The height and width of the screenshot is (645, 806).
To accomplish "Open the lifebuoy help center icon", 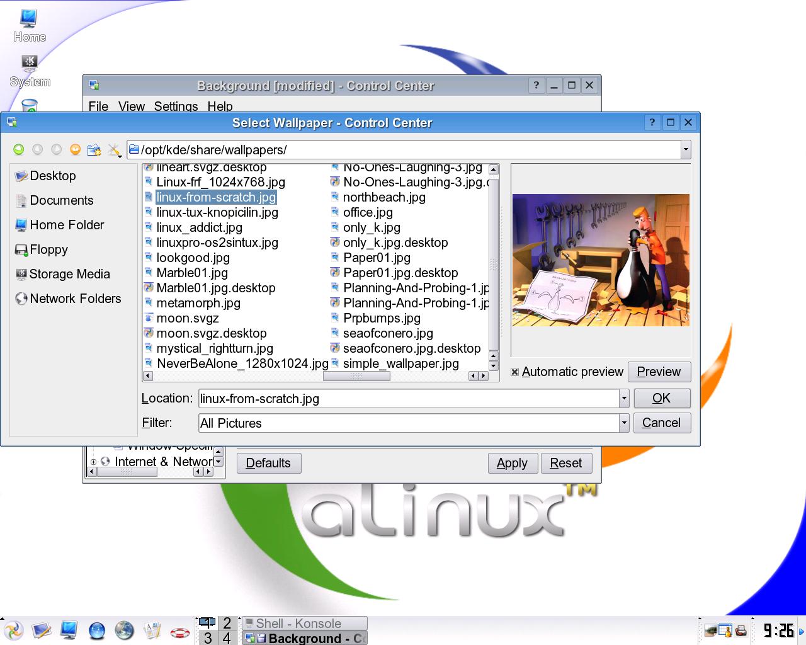I will (x=180, y=632).
